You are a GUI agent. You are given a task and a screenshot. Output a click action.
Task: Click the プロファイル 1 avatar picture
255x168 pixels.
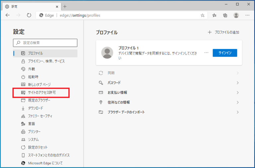coord(107,53)
